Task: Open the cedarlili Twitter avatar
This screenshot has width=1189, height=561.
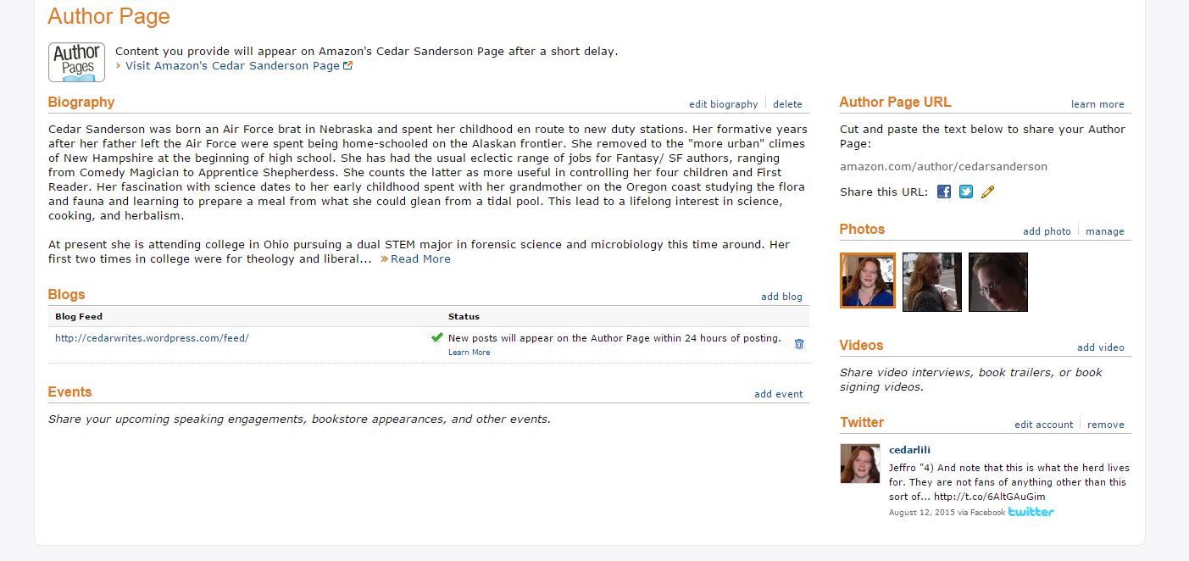Action: pyautogui.click(x=859, y=464)
